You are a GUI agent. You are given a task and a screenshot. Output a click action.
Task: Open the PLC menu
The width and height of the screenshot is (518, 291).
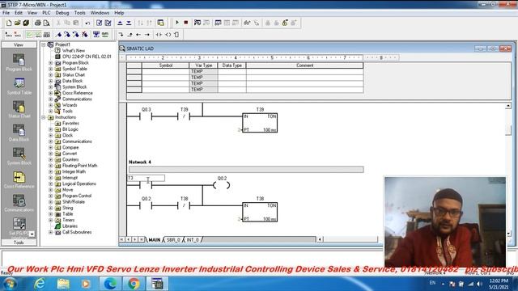click(x=46, y=13)
